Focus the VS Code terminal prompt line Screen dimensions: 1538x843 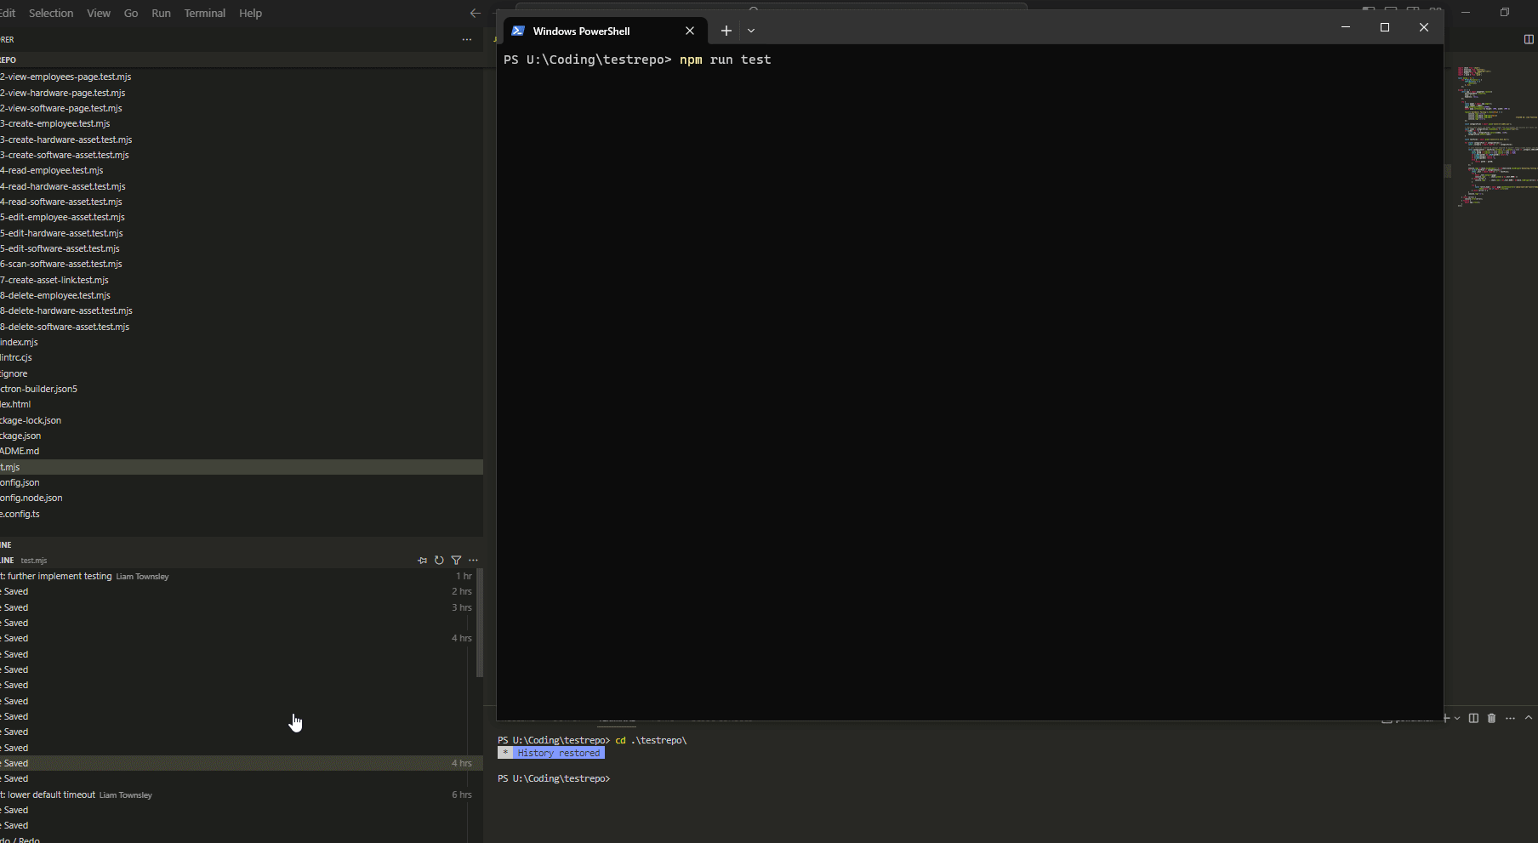554,778
